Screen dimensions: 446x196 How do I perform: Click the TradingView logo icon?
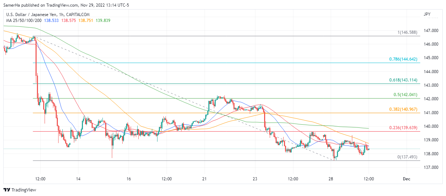pyautogui.click(x=7, y=190)
